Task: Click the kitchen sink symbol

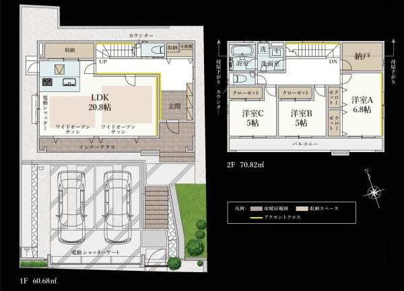Action: coord(69,82)
